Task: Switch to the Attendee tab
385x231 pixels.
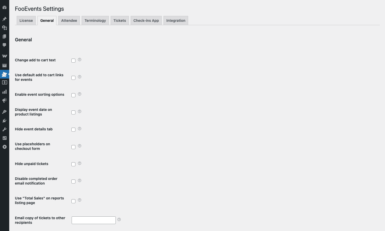Action: click(69, 21)
